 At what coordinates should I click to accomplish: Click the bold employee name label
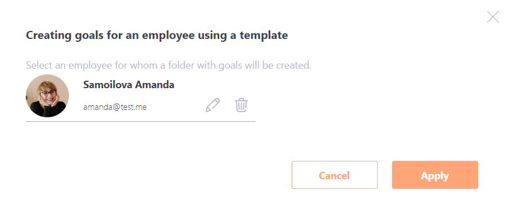(129, 85)
